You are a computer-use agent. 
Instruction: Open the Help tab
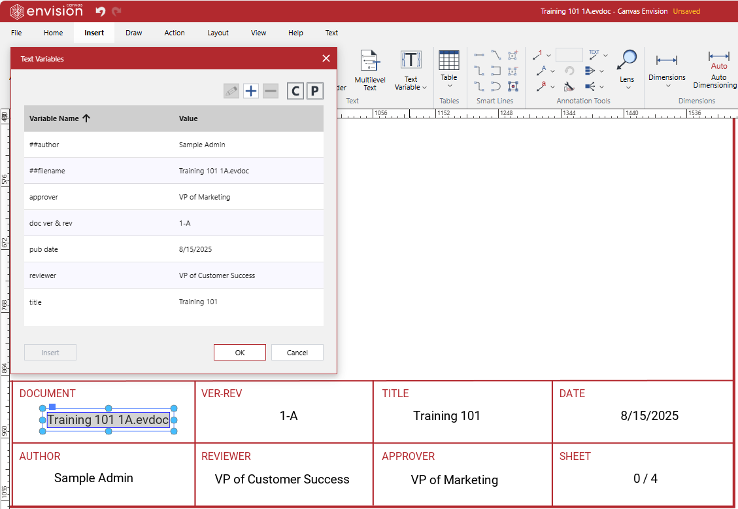click(295, 33)
